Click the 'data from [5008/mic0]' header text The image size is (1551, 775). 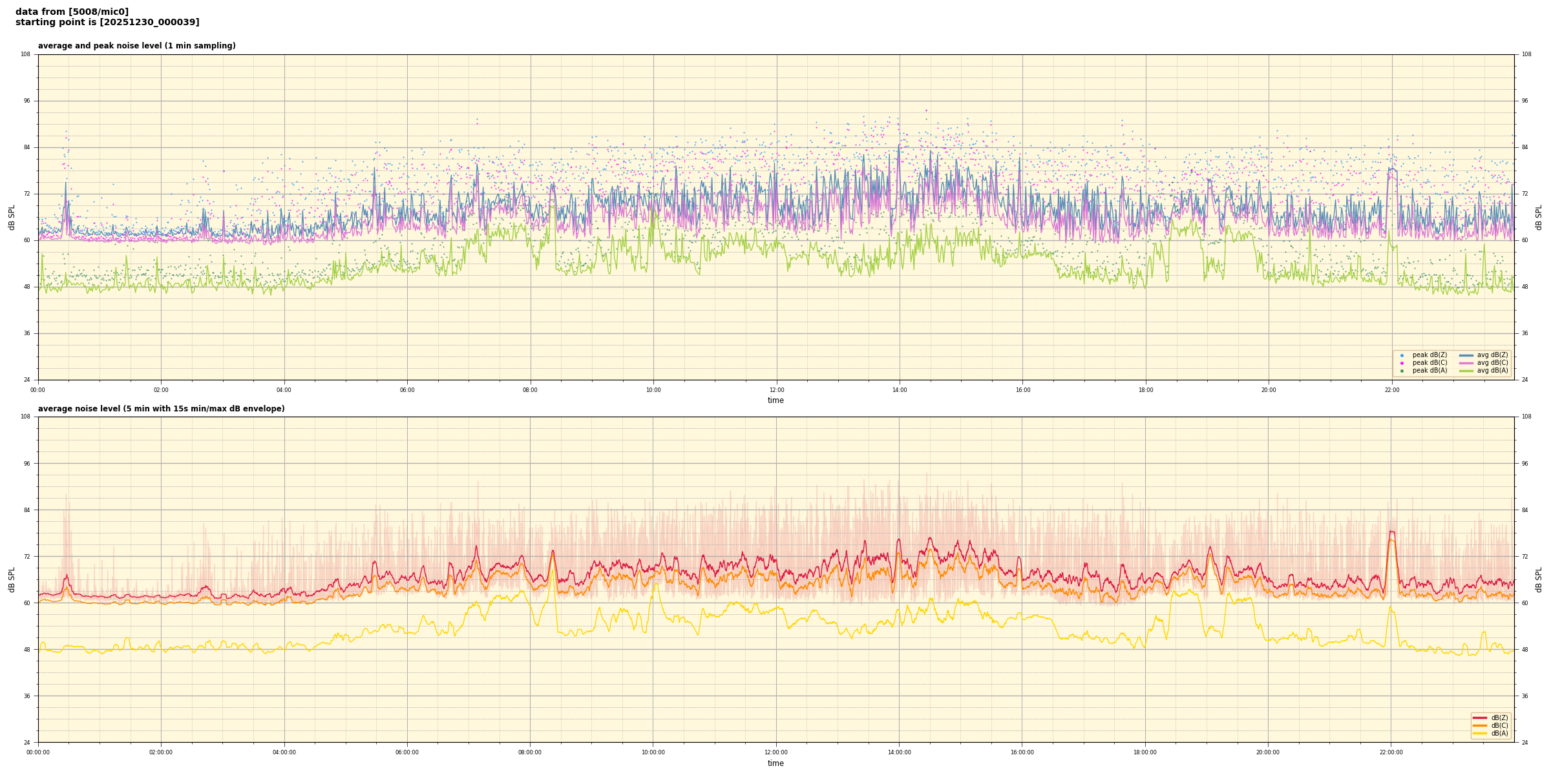(72, 12)
